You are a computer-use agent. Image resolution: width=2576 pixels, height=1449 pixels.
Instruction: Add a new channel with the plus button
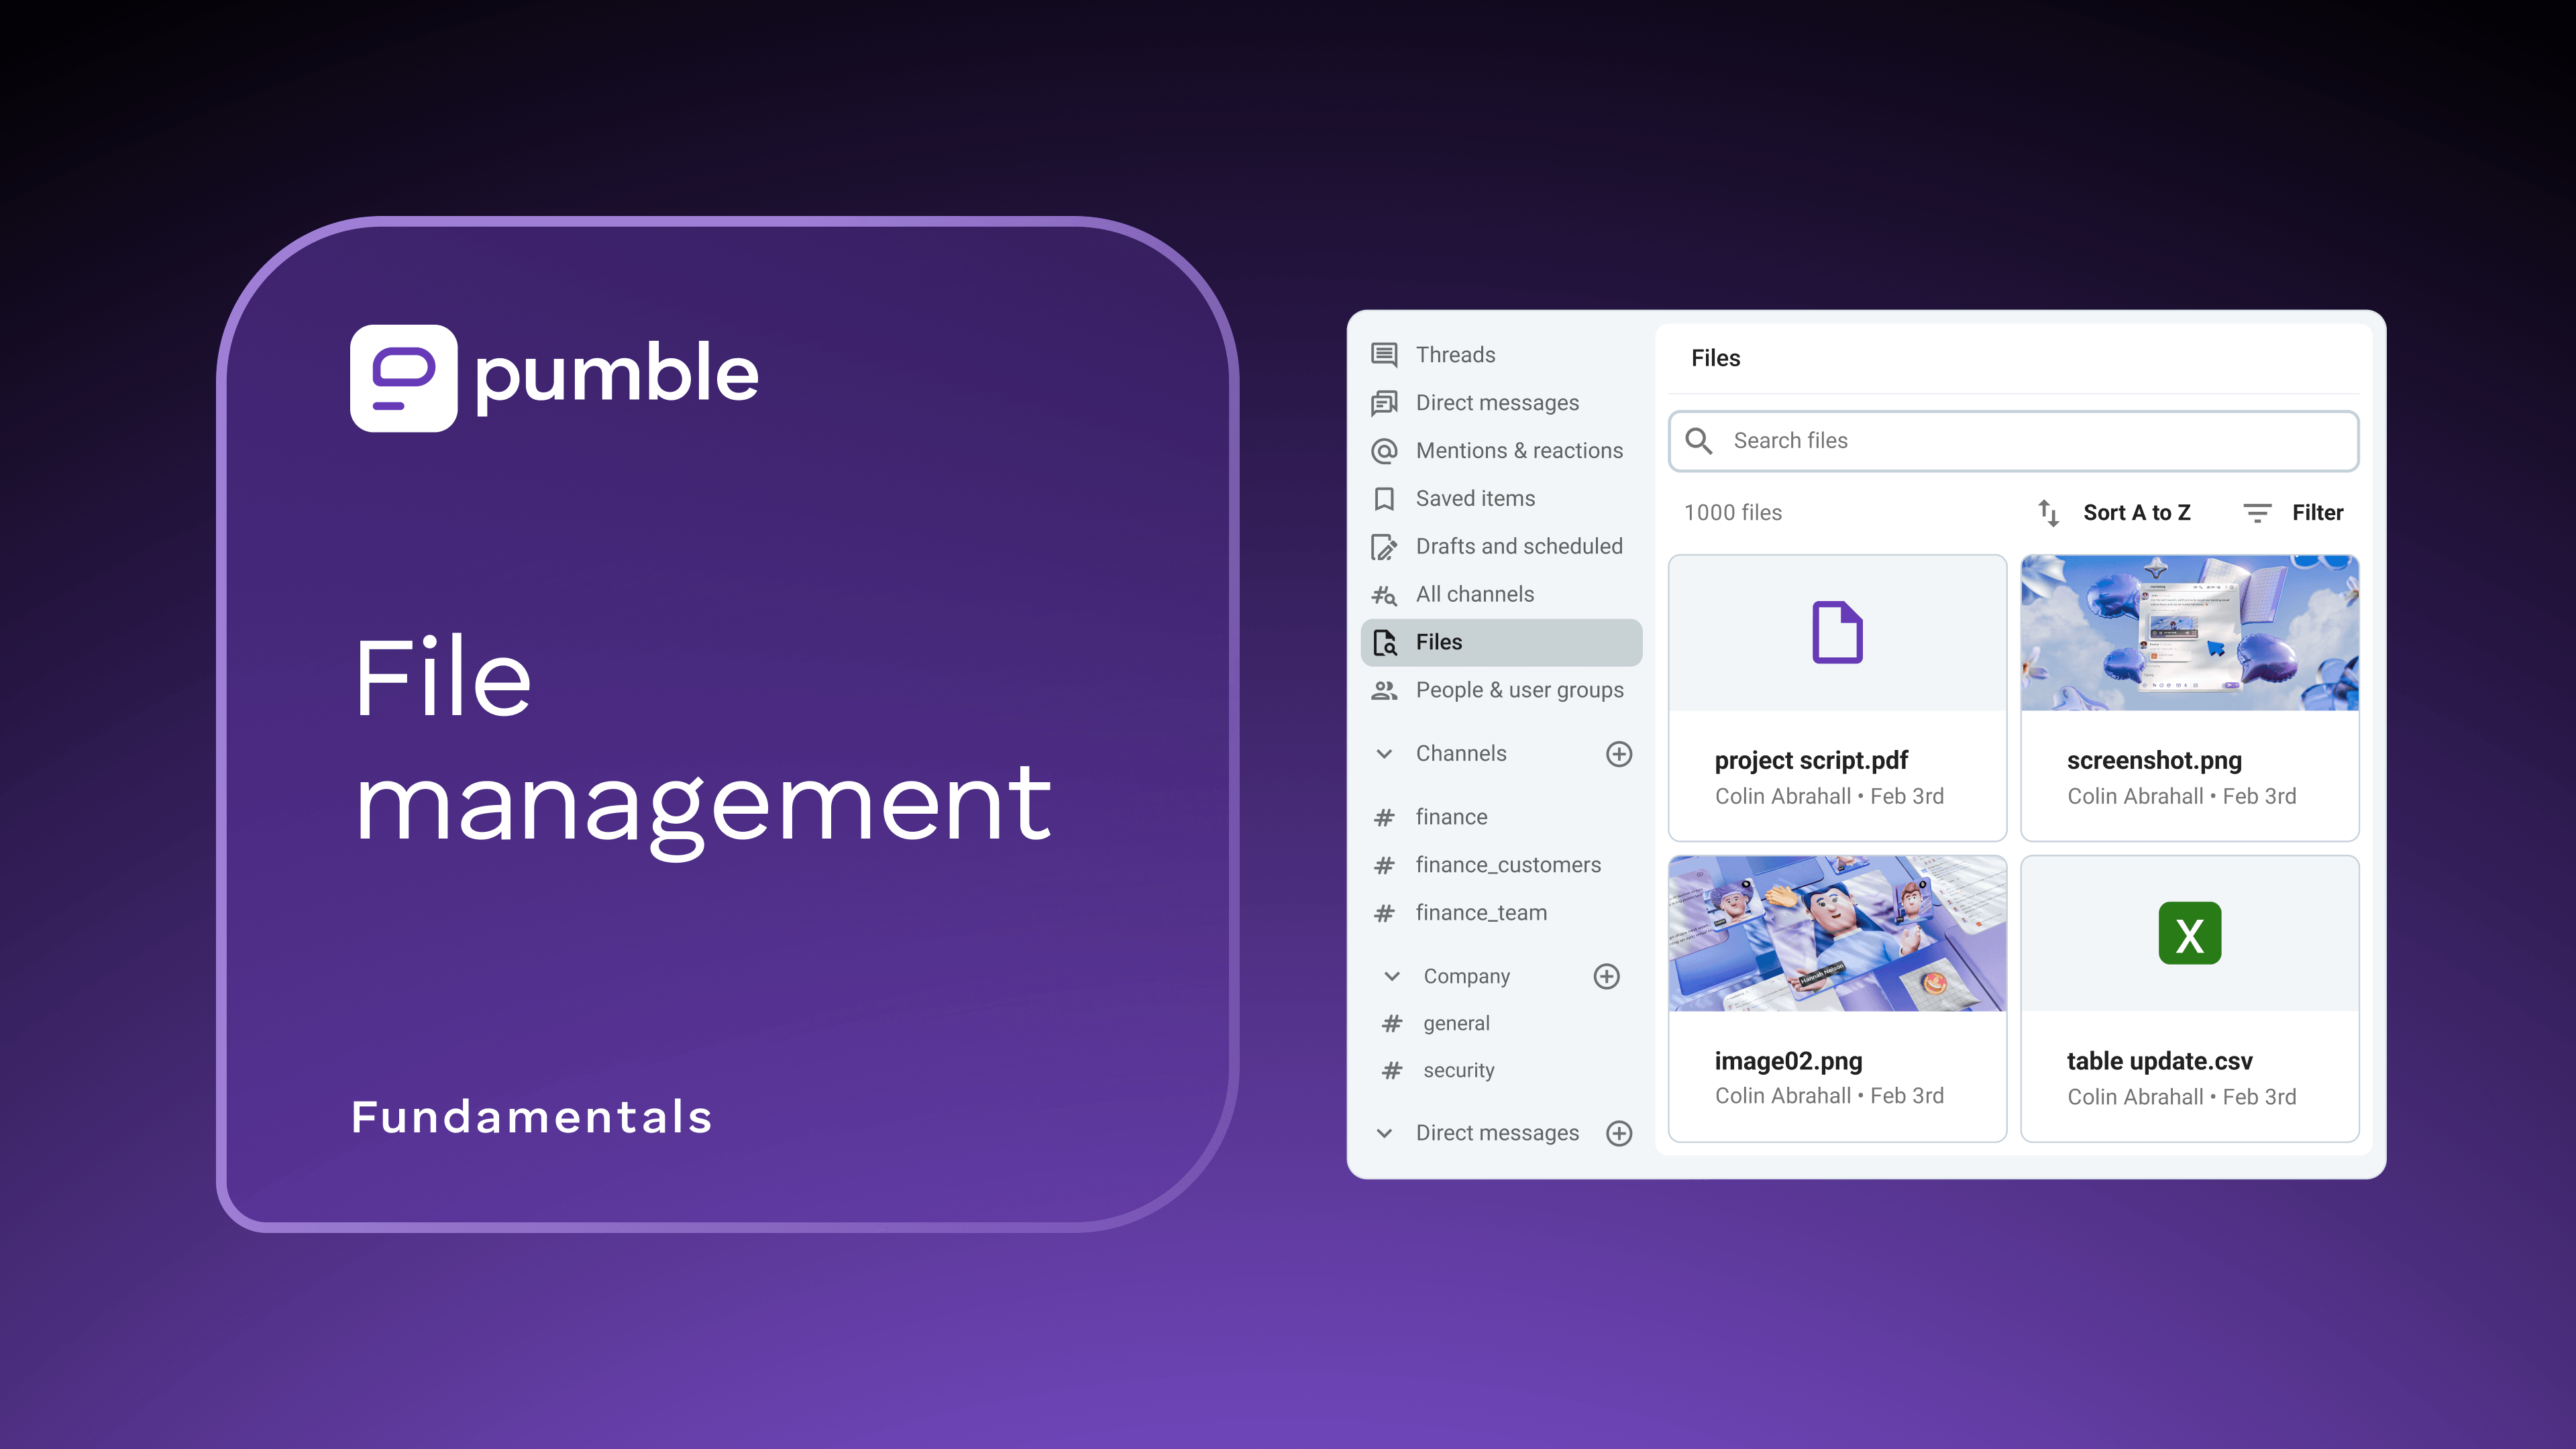1619,753
